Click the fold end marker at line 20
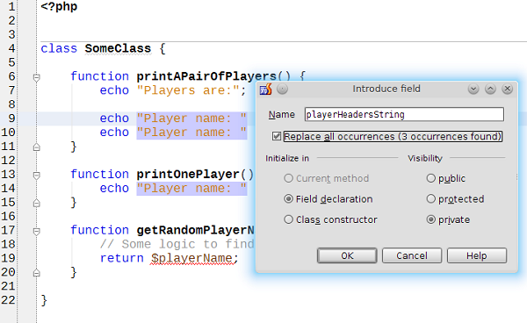 (37, 273)
